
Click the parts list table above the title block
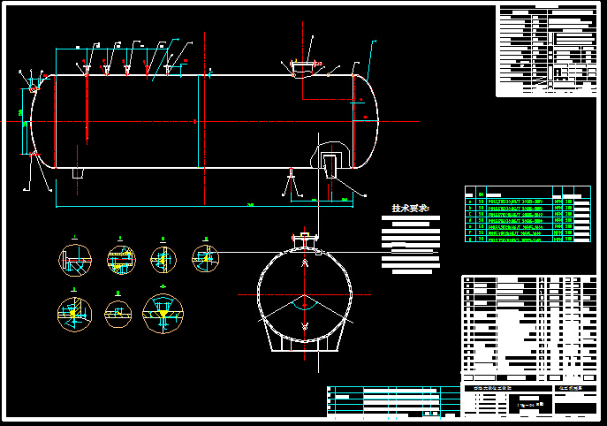click(x=529, y=329)
